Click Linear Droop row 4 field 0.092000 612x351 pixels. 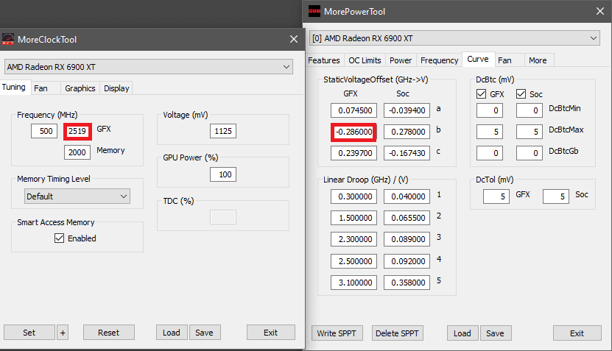tap(407, 261)
